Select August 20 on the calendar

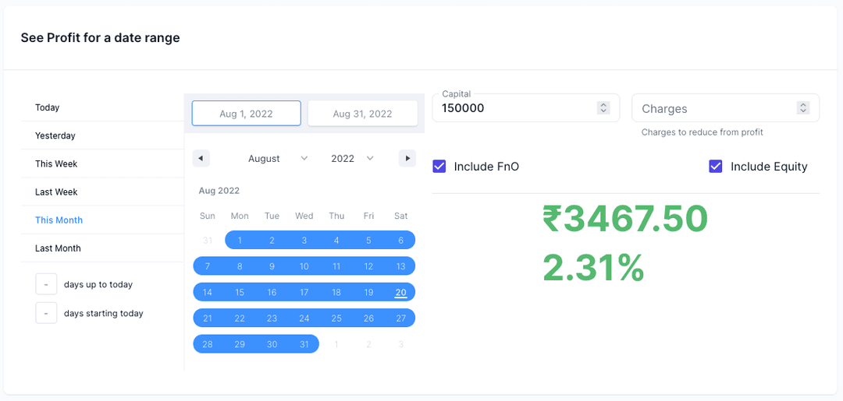[x=400, y=293]
